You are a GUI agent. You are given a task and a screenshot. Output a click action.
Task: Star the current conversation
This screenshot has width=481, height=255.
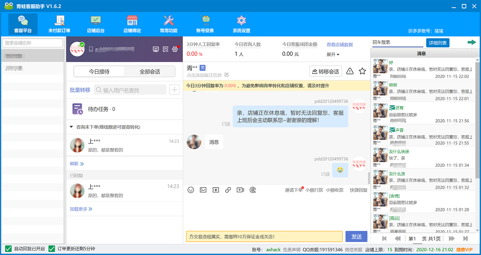[x=362, y=71]
